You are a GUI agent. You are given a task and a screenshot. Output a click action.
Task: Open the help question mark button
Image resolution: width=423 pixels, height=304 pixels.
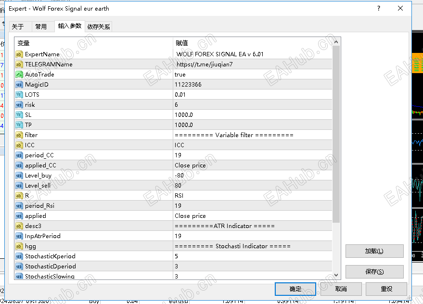[379, 8]
